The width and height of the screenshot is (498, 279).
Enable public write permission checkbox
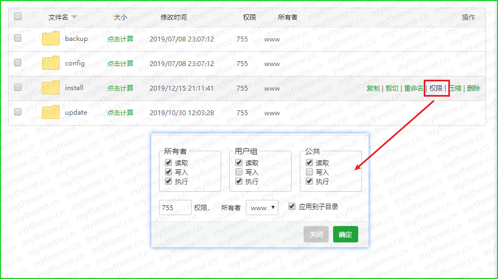[x=309, y=172]
